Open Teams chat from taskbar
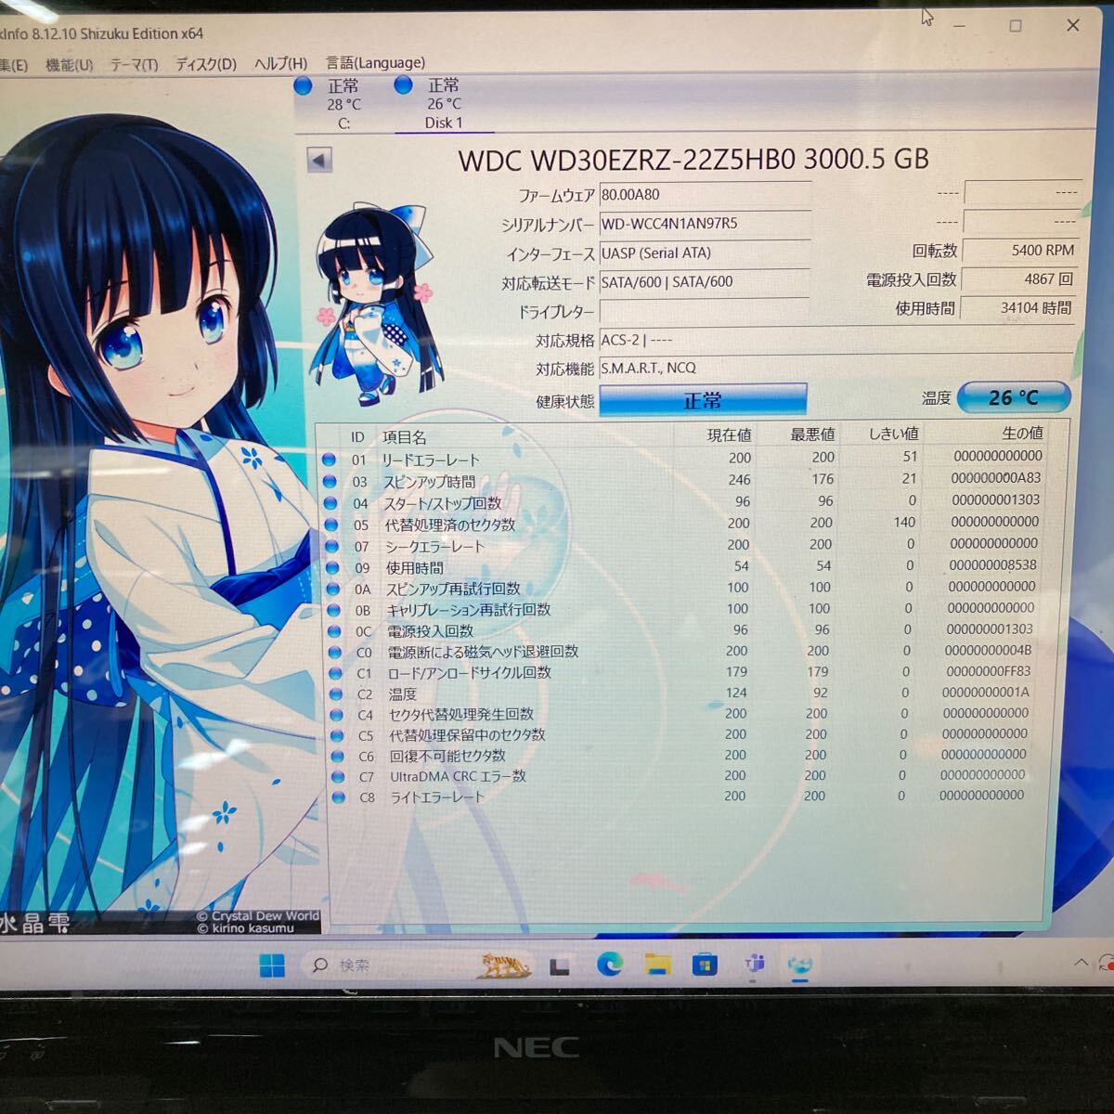This screenshot has width=1114, height=1114. pyautogui.click(x=753, y=965)
